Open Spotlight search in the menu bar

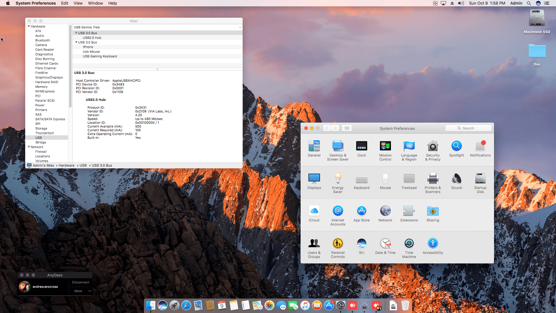click(x=529, y=3)
